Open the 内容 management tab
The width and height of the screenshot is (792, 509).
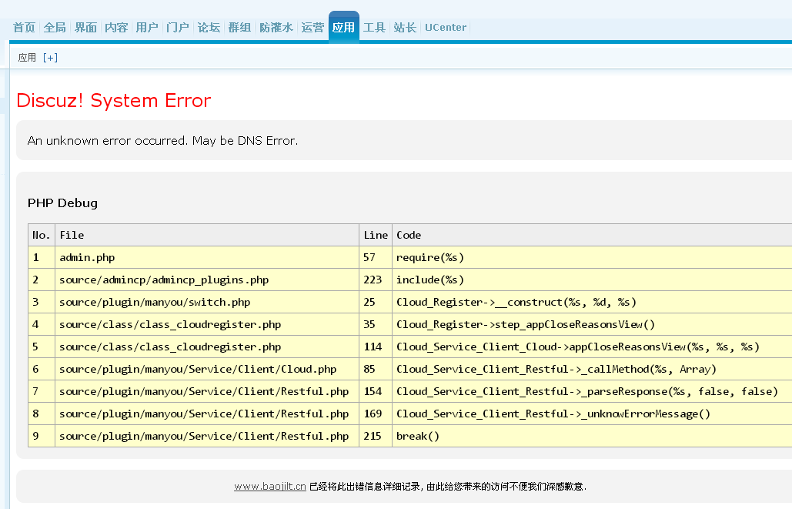pos(116,28)
